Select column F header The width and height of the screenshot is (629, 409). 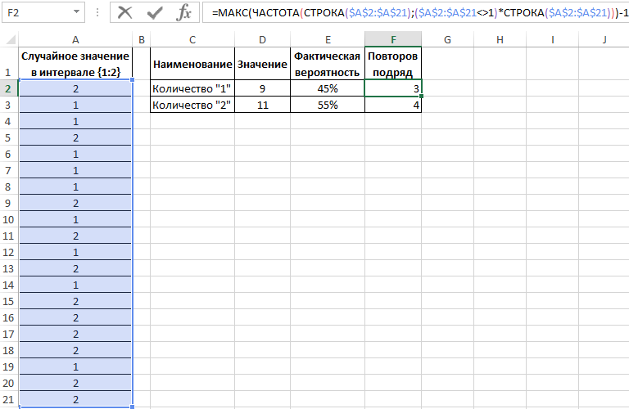coord(393,40)
